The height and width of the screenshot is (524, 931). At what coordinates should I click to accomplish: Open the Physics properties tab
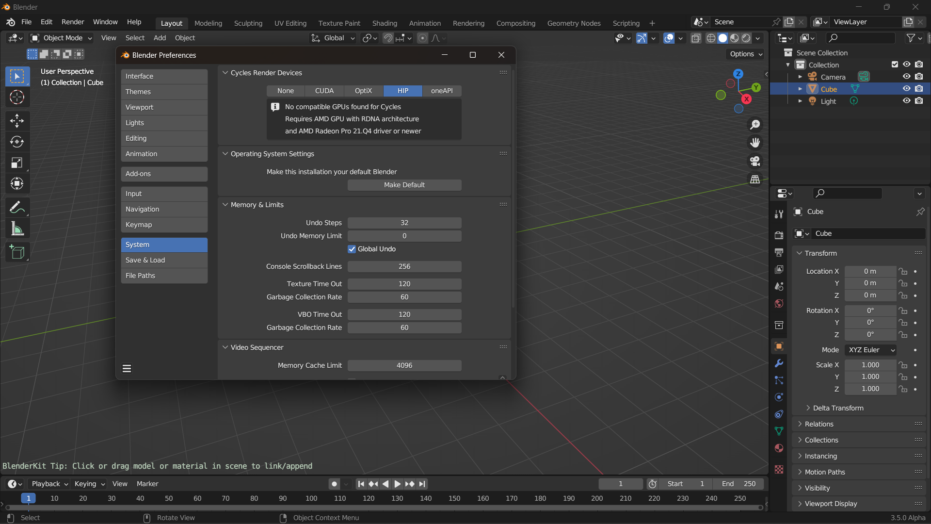pos(779,397)
